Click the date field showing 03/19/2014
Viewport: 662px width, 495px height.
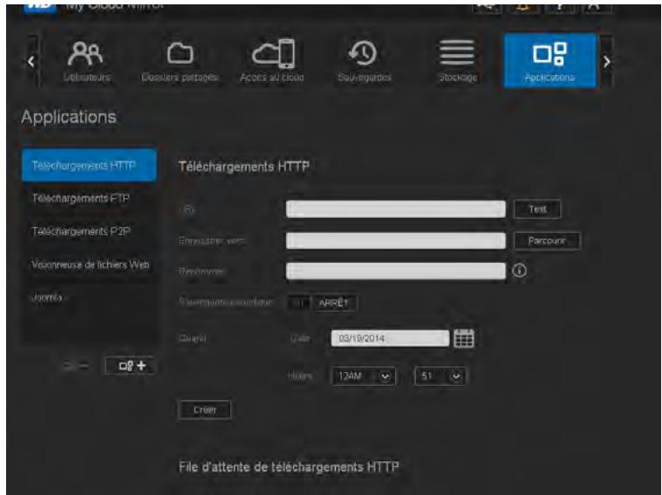coord(390,338)
